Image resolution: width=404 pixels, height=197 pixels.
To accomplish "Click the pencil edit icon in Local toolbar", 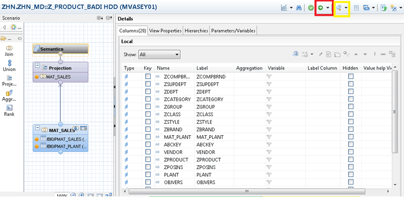I will (320, 54).
